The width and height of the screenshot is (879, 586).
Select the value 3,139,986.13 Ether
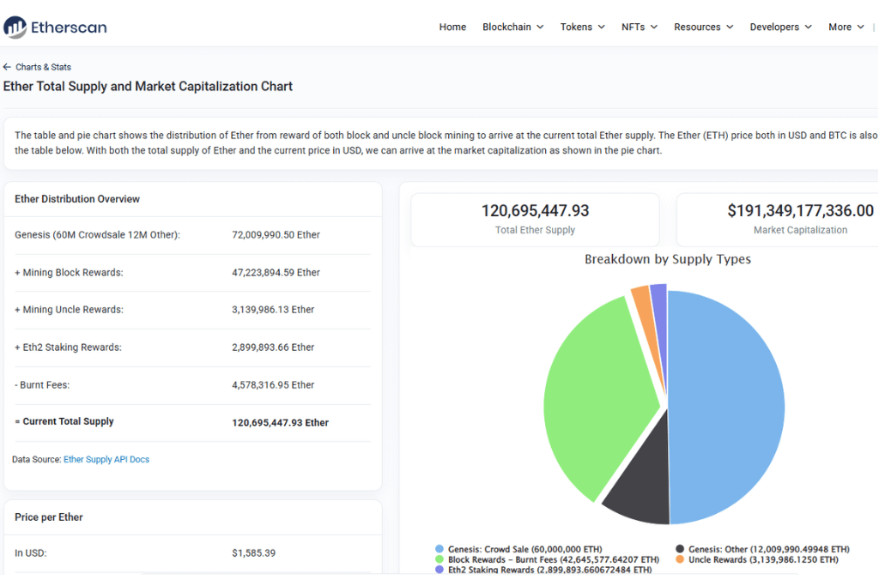[273, 309]
